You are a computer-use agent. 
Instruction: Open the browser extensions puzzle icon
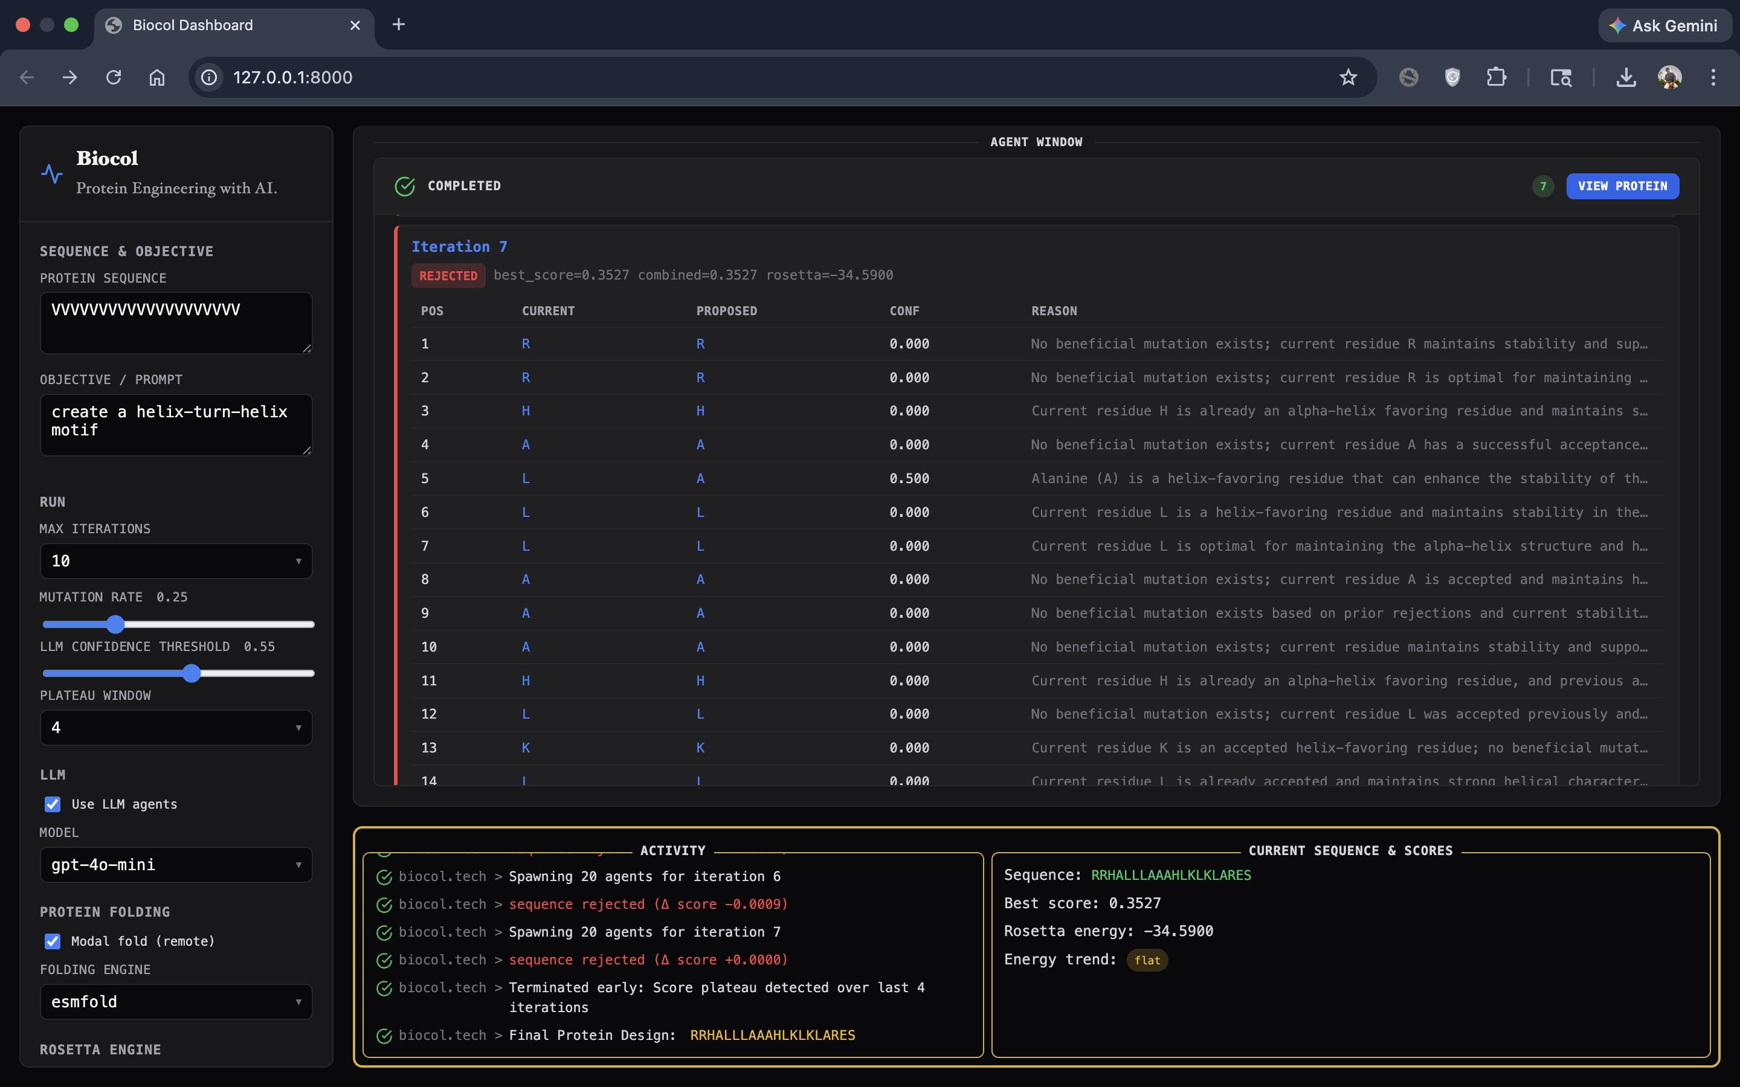click(1497, 77)
